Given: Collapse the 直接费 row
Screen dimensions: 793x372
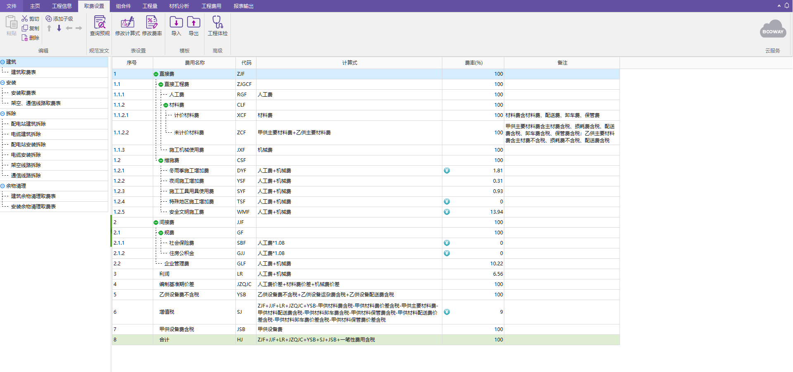Looking at the screenshot, I should tap(156, 74).
